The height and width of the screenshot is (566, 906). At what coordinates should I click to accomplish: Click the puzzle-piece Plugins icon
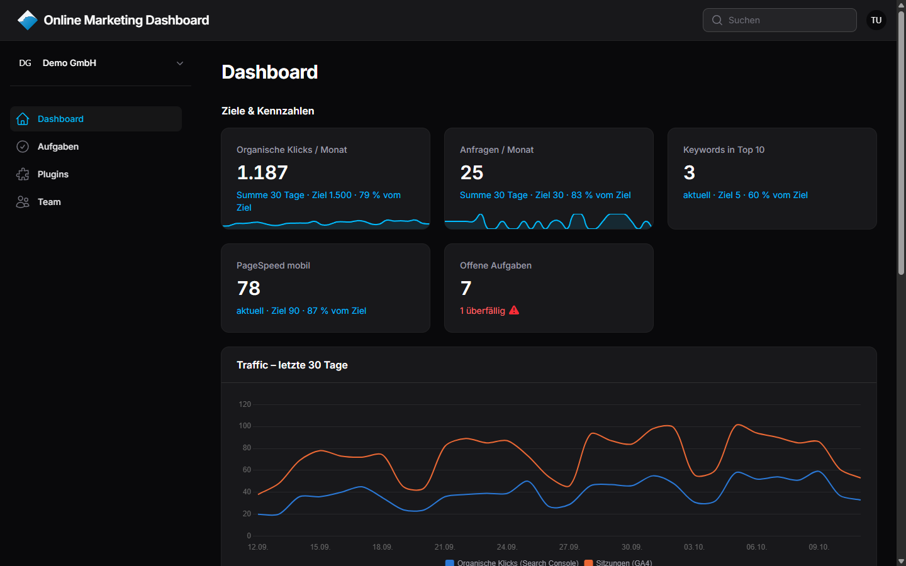tap(23, 174)
